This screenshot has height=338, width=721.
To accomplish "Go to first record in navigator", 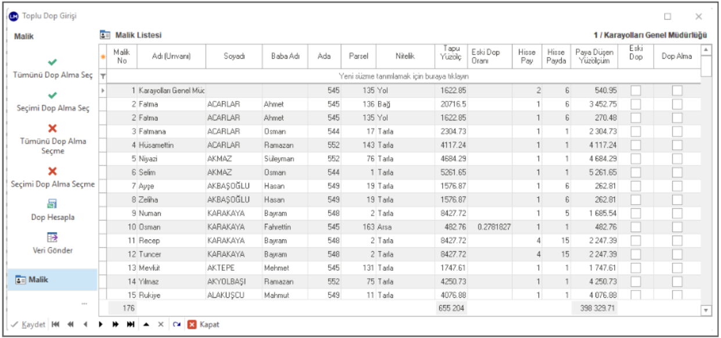I will [x=55, y=325].
